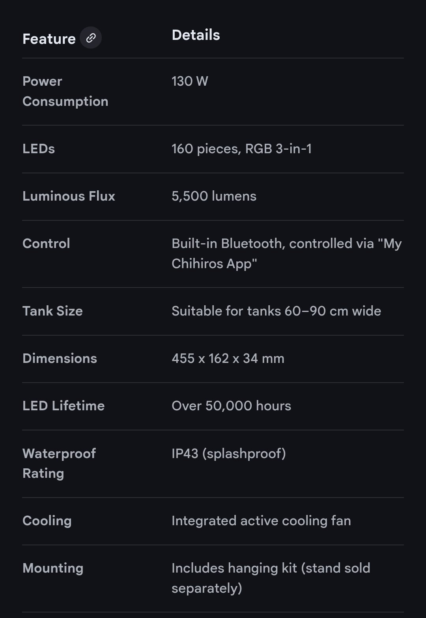Click the Feature column header
Image resolution: width=426 pixels, height=618 pixels.
pos(49,39)
